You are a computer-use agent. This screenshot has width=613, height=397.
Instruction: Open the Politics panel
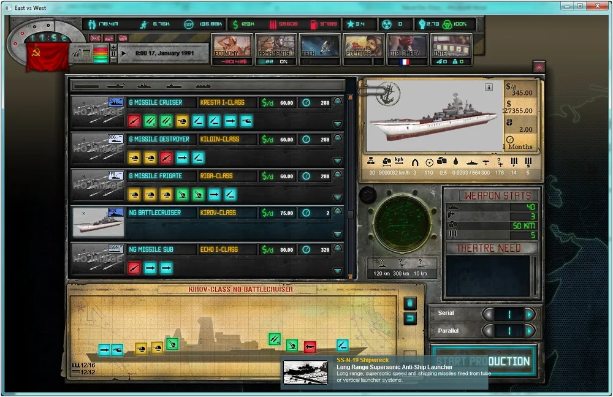363,50
